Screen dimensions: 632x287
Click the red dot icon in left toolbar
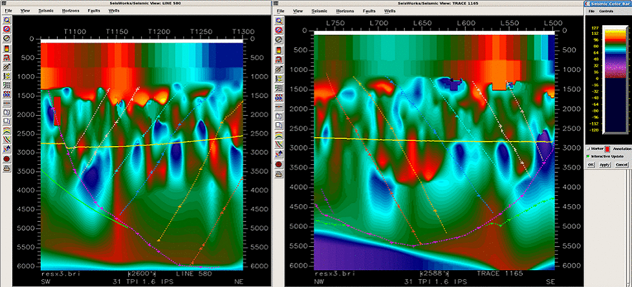point(6,158)
